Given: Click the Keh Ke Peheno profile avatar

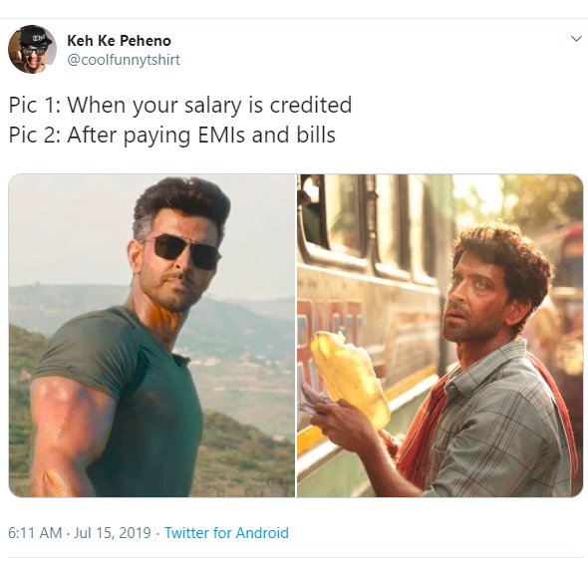Looking at the screenshot, I should pyautogui.click(x=32, y=49).
